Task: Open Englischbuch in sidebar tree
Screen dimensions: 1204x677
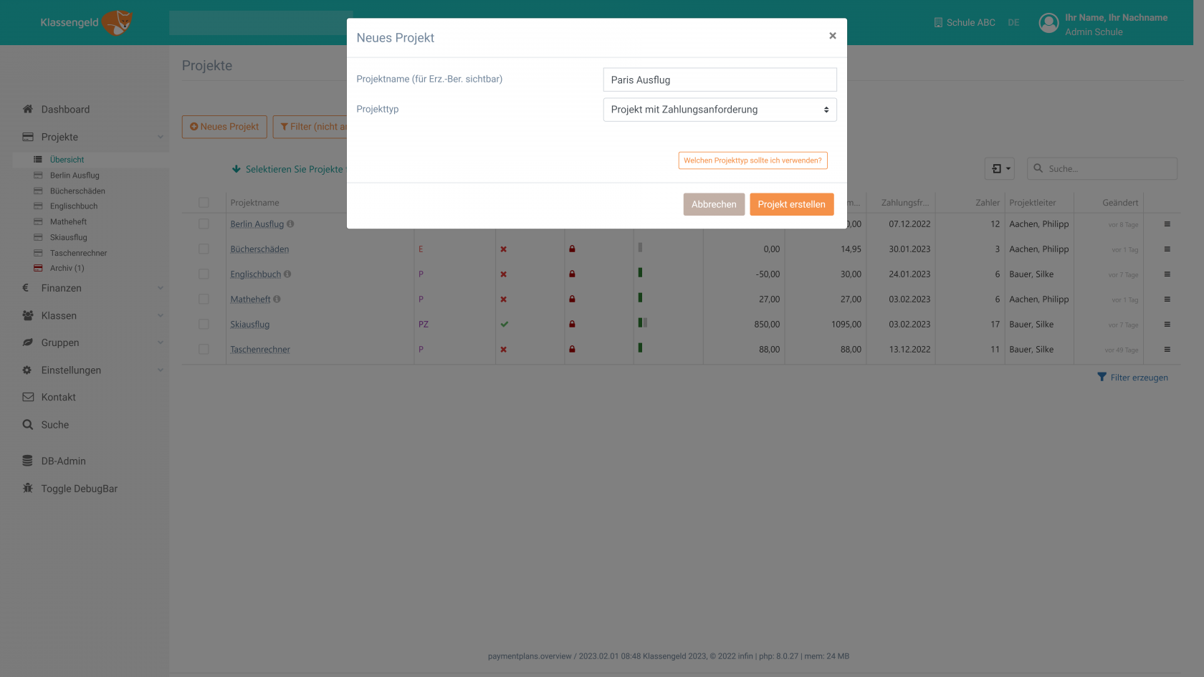Action: click(74, 206)
